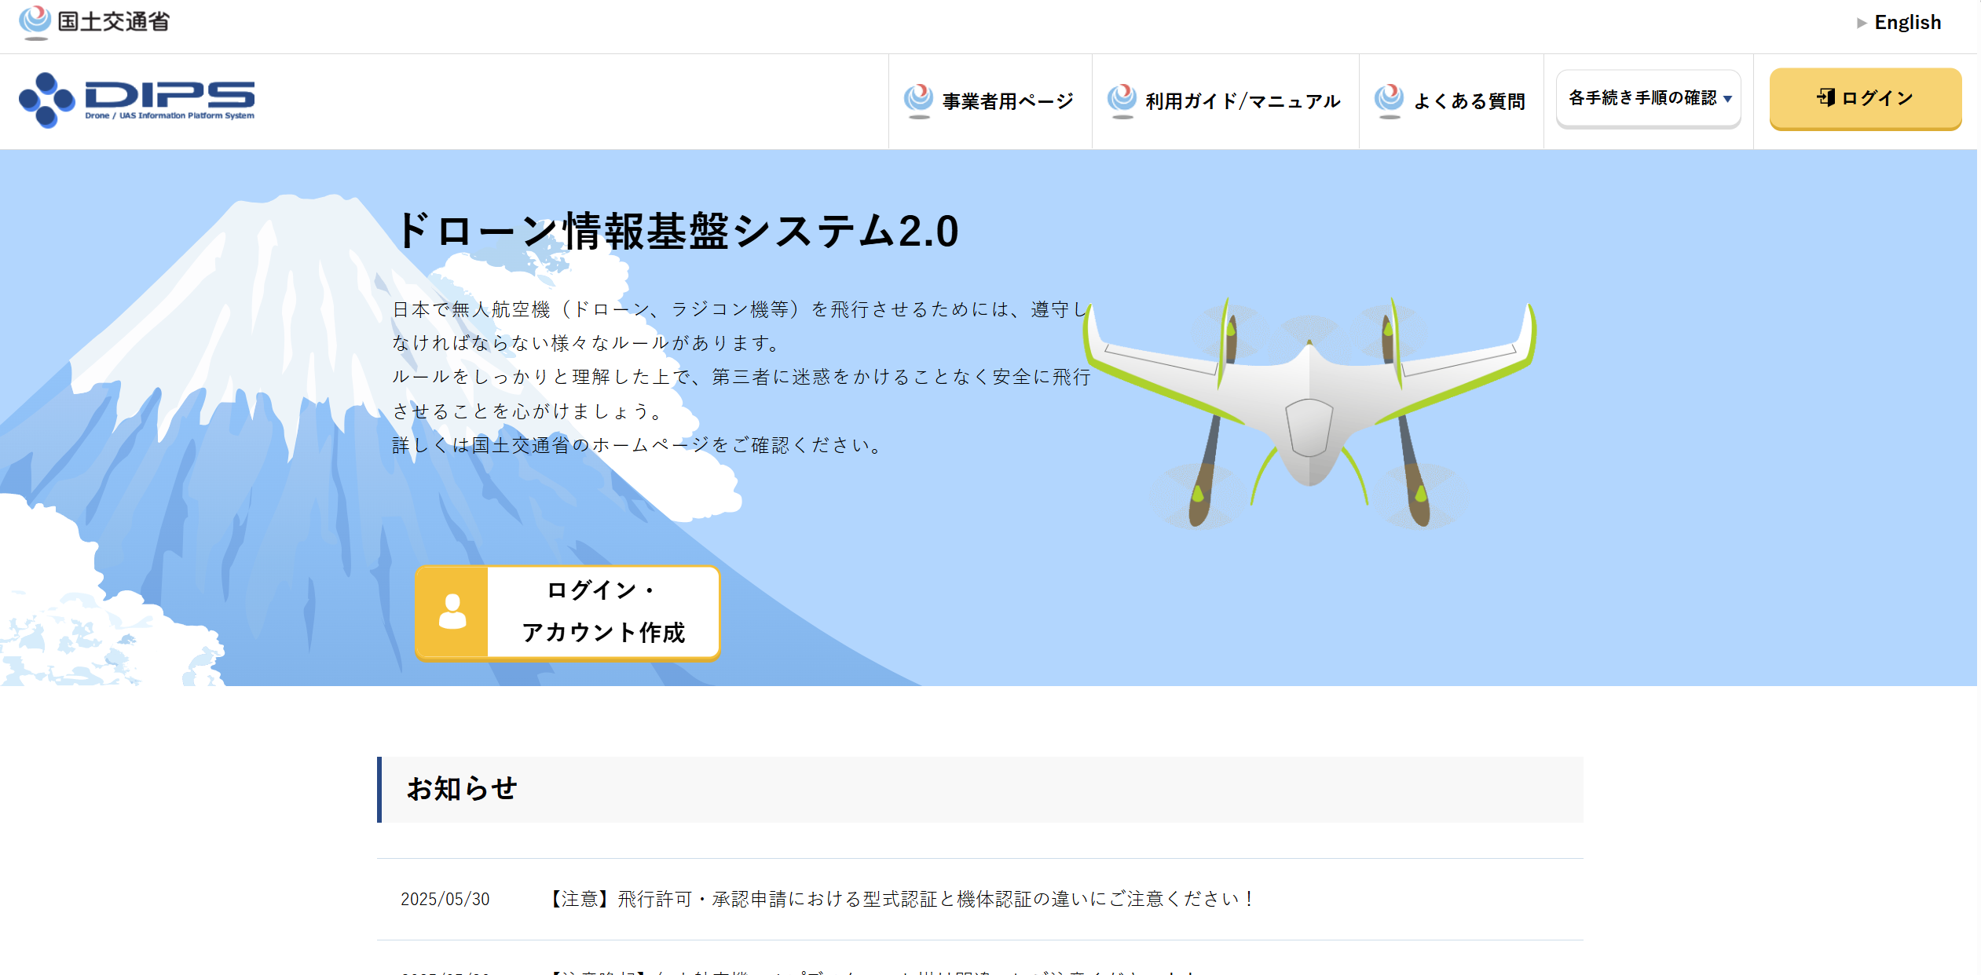The width and height of the screenshot is (1981, 975).
Task: Open the 事業者用ページ menu item
Action: [1007, 101]
